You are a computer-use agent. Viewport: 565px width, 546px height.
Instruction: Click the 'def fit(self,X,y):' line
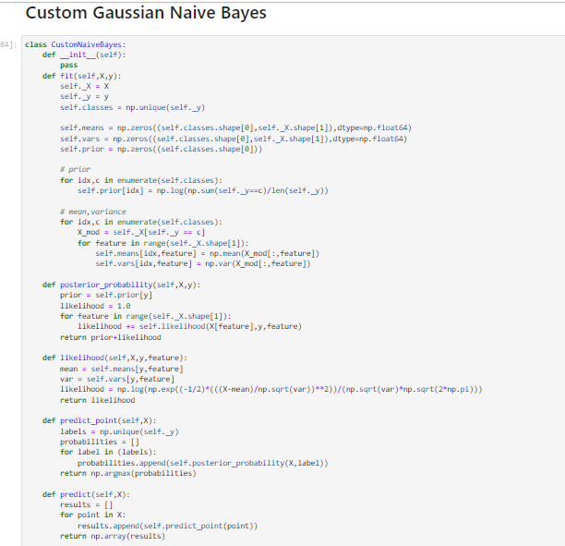click(82, 76)
